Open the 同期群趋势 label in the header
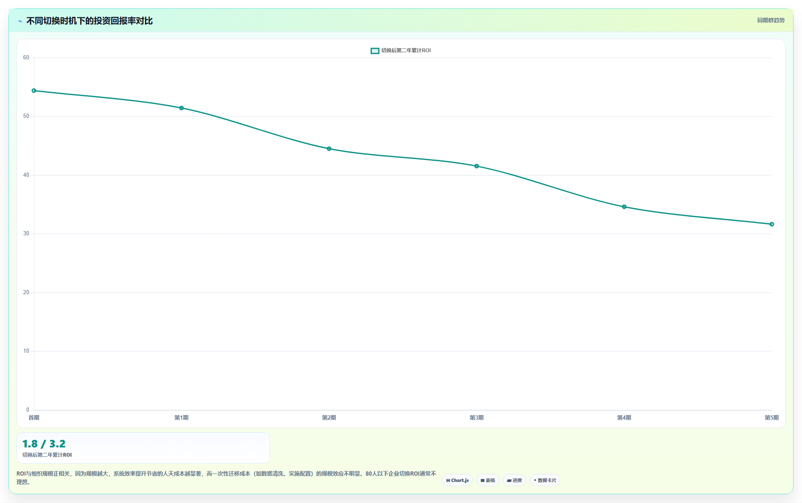Screen dimensions: 802x503 tap(771, 20)
